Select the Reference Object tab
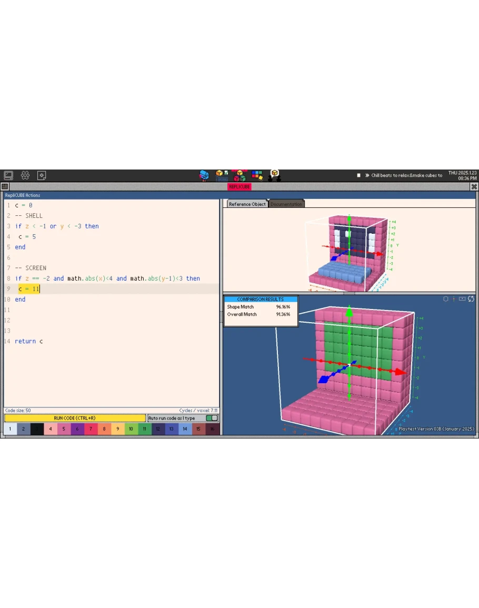479x608 pixels. pyautogui.click(x=247, y=204)
